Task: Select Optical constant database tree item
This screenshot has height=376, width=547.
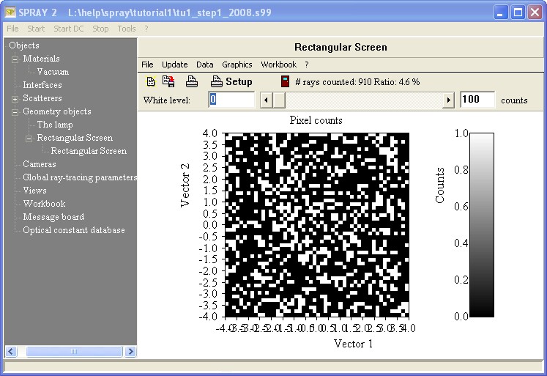Action: [x=73, y=230]
